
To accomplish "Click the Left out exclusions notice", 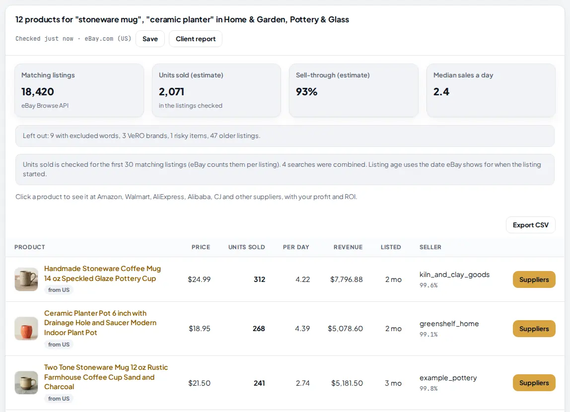I will click(285, 136).
